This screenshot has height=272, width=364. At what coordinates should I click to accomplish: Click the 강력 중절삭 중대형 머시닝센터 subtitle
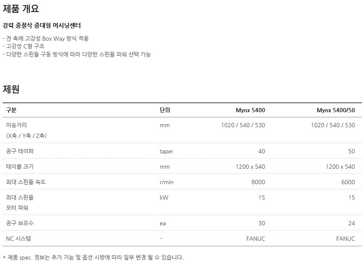click(x=42, y=25)
